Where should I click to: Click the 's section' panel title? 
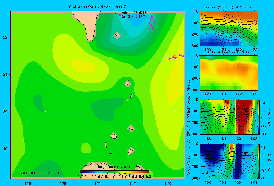point(228,51)
